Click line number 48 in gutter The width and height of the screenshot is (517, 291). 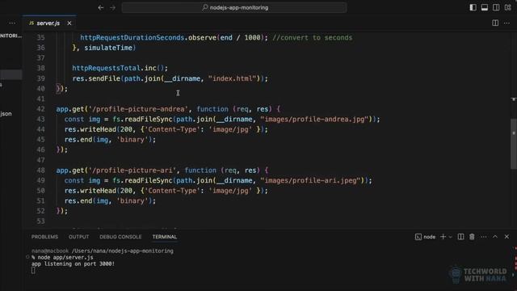tap(40, 171)
